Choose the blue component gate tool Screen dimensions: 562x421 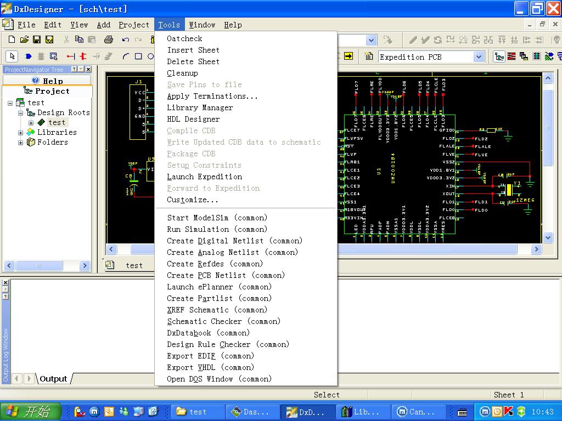coord(29,56)
